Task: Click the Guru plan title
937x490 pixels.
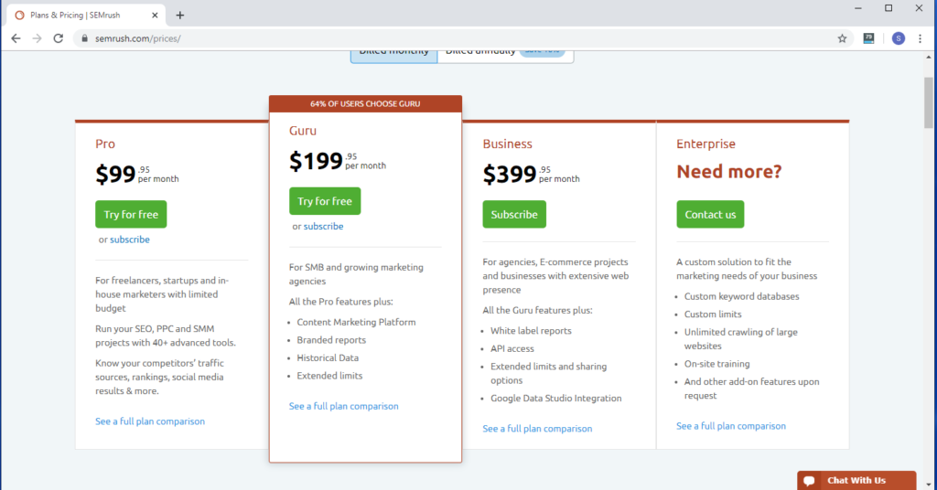Action: click(x=303, y=131)
